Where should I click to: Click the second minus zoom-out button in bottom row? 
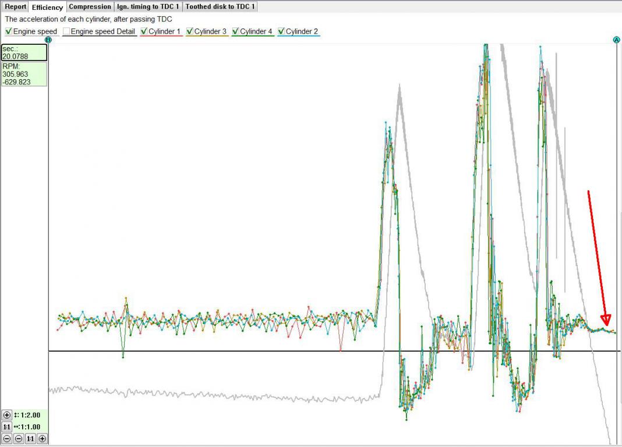click(x=19, y=439)
